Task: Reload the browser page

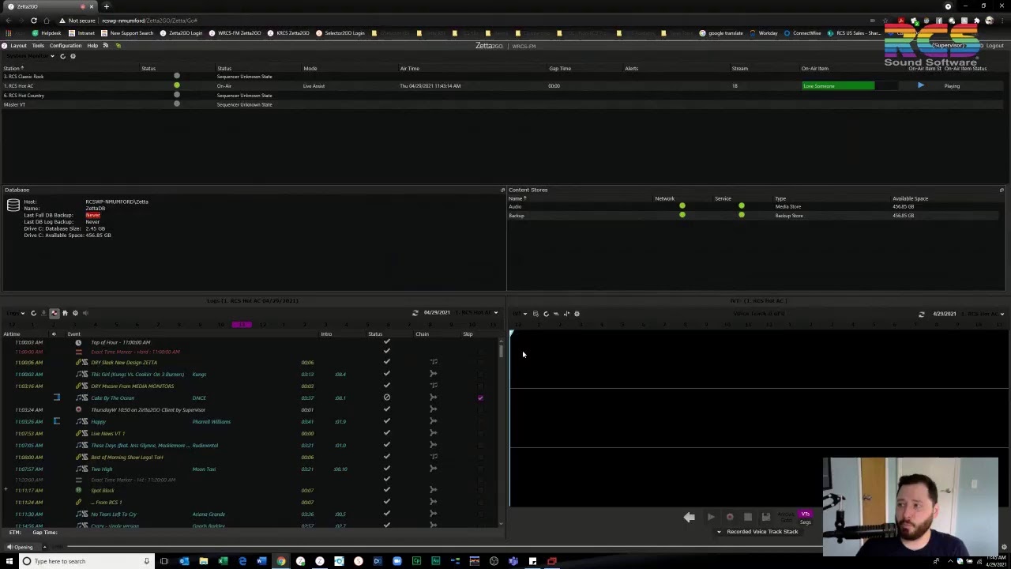Action: 34,21
